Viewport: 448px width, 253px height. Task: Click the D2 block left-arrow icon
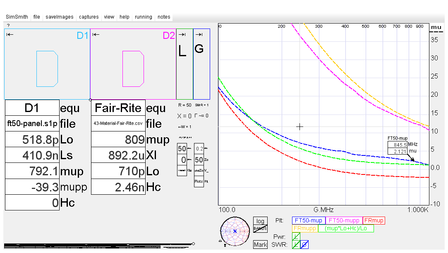click(x=96, y=35)
